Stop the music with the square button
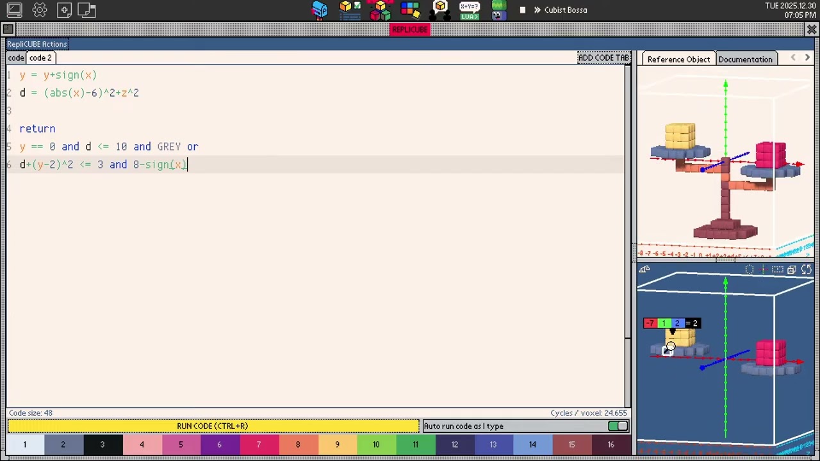Image resolution: width=820 pixels, height=461 pixels. pyautogui.click(x=523, y=10)
